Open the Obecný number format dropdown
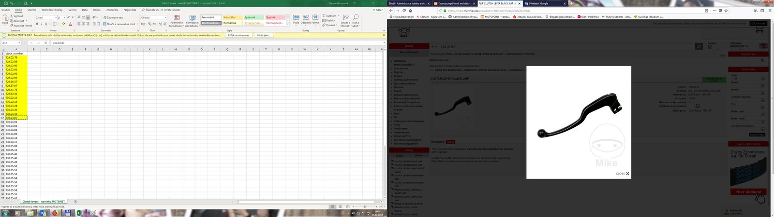The height and width of the screenshot is (217, 774). click(x=165, y=18)
